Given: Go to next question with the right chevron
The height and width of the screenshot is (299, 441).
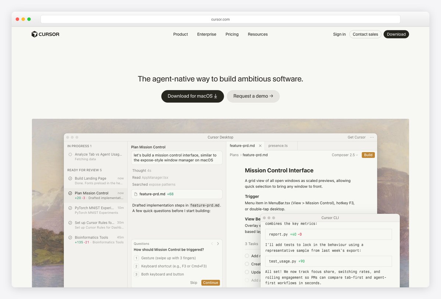Looking at the screenshot, I should (x=218, y=244).
